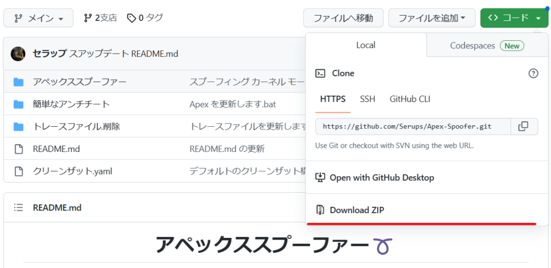Open the README outline list icon
The image size is (551, 268).
tap(18, 207)
